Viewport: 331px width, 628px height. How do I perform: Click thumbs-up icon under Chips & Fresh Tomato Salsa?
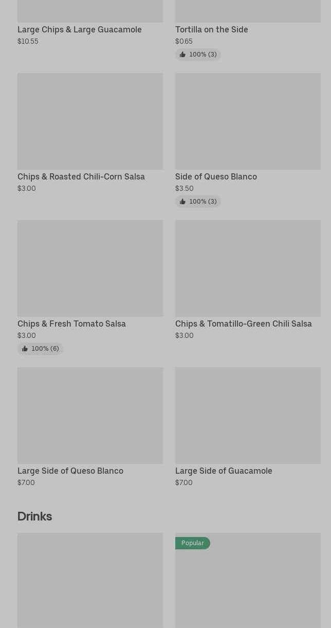click(25, 349)
